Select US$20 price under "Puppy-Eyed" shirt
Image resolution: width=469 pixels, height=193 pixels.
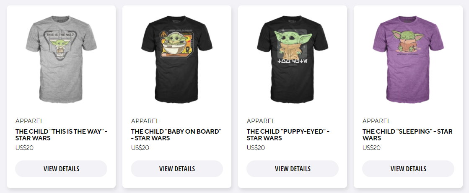[x=256, y=147]
